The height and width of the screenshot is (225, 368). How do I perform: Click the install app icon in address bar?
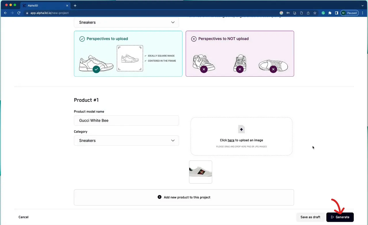(x=295, y=13)
